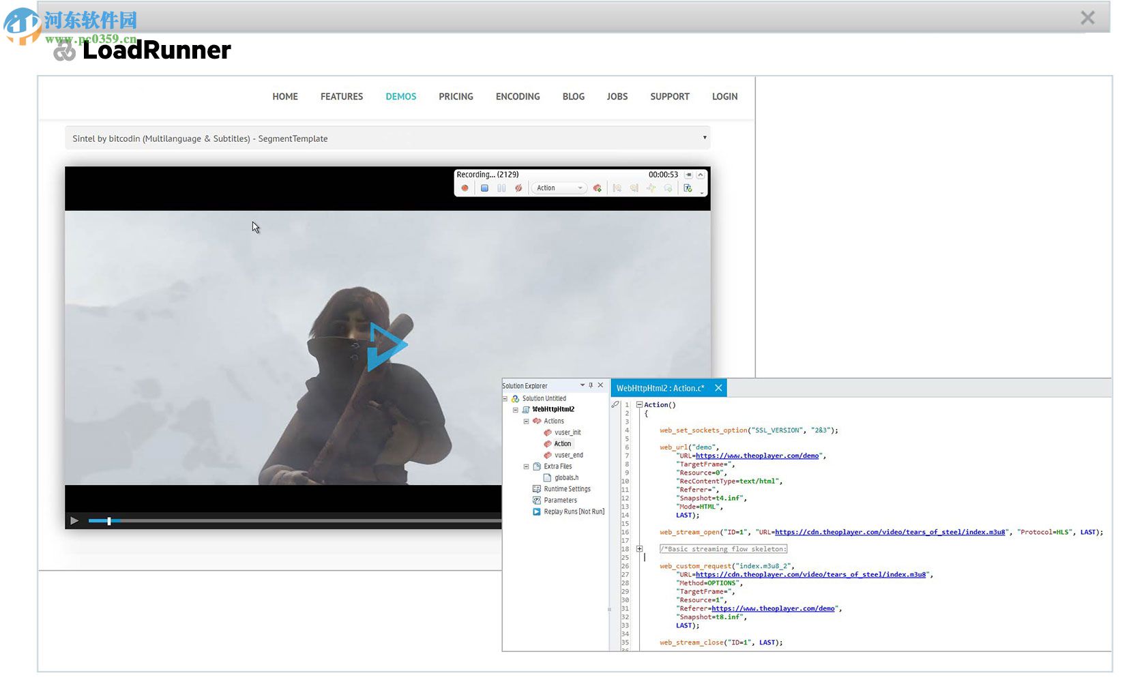The width and height of the screenshot is (1146, 682).
Task: Select the WebHttpHtml2 script in the tree
Action: click(553, 410)
